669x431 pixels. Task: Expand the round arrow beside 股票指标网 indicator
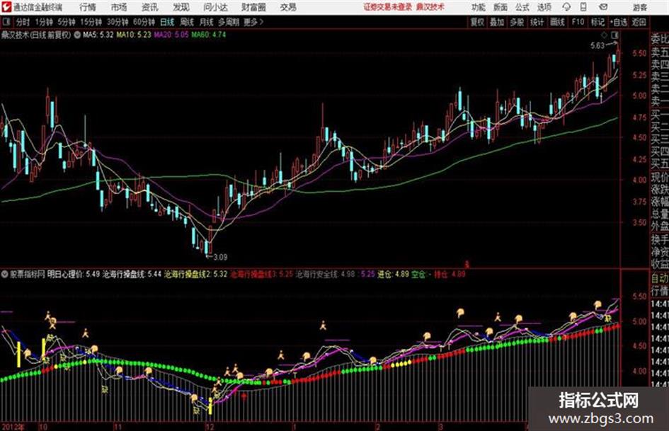tap(5, 274)
